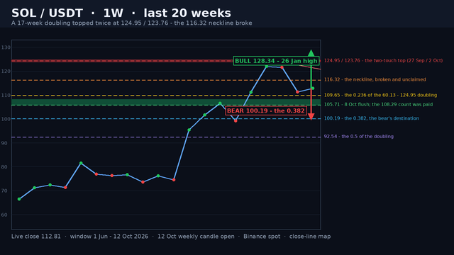This screenshot has width=454, height=255.
Task: Click the 'Live close 112.81' footer text
Action: click(36, 237)
